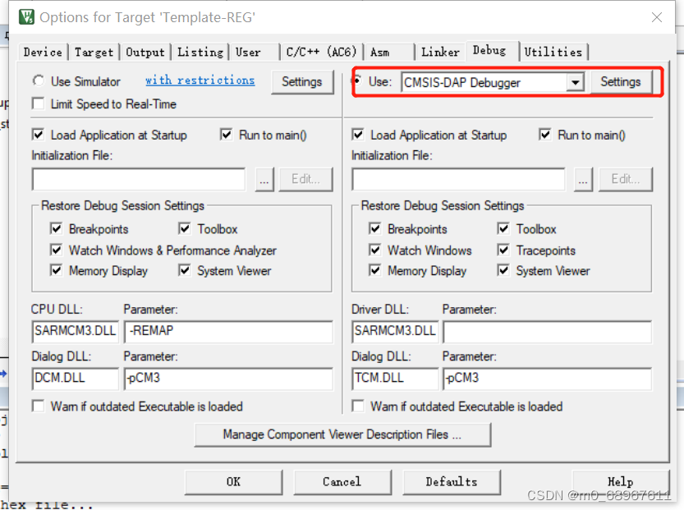The width and height of the screenshot is (684, 510).
Task: Toggle simulator Memory Display checkbox
Action: click(56, 270)
